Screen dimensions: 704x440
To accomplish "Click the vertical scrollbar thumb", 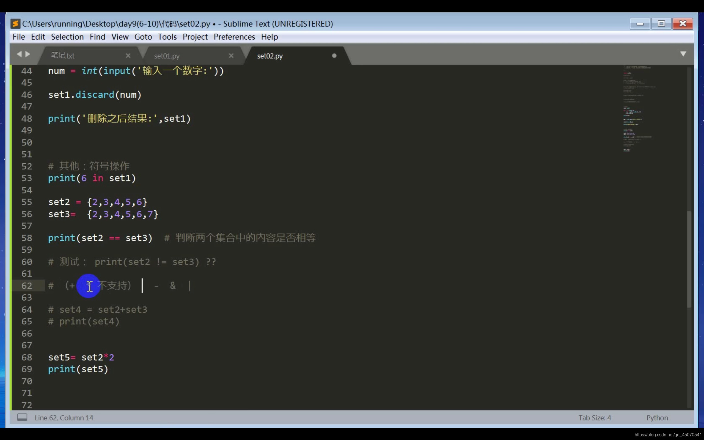I will [689, 259].
